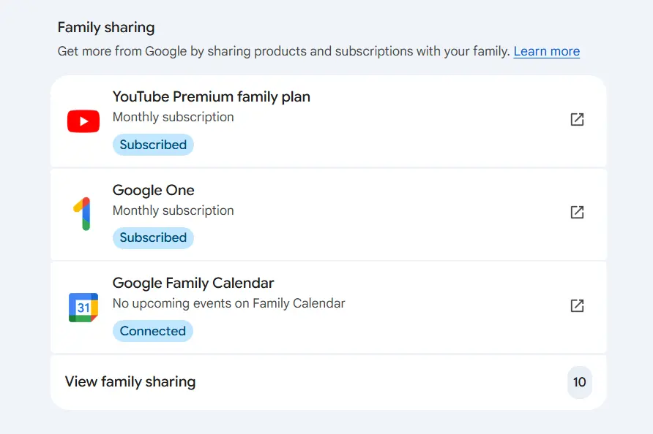Click the 10 count badge

579,382
